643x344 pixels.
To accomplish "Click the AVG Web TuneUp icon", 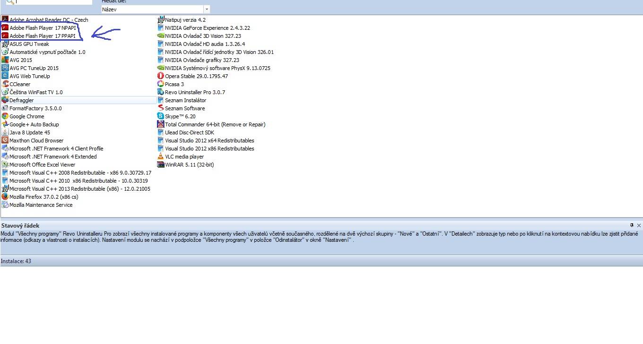I will pyautogui.click(x=5, y=76).
